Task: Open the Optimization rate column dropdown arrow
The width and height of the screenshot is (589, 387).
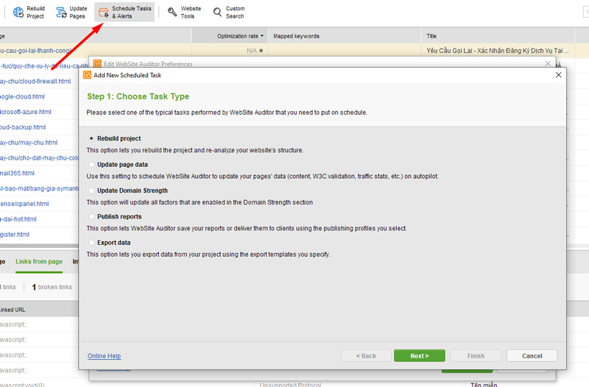Action: click(x=262, y=36)
